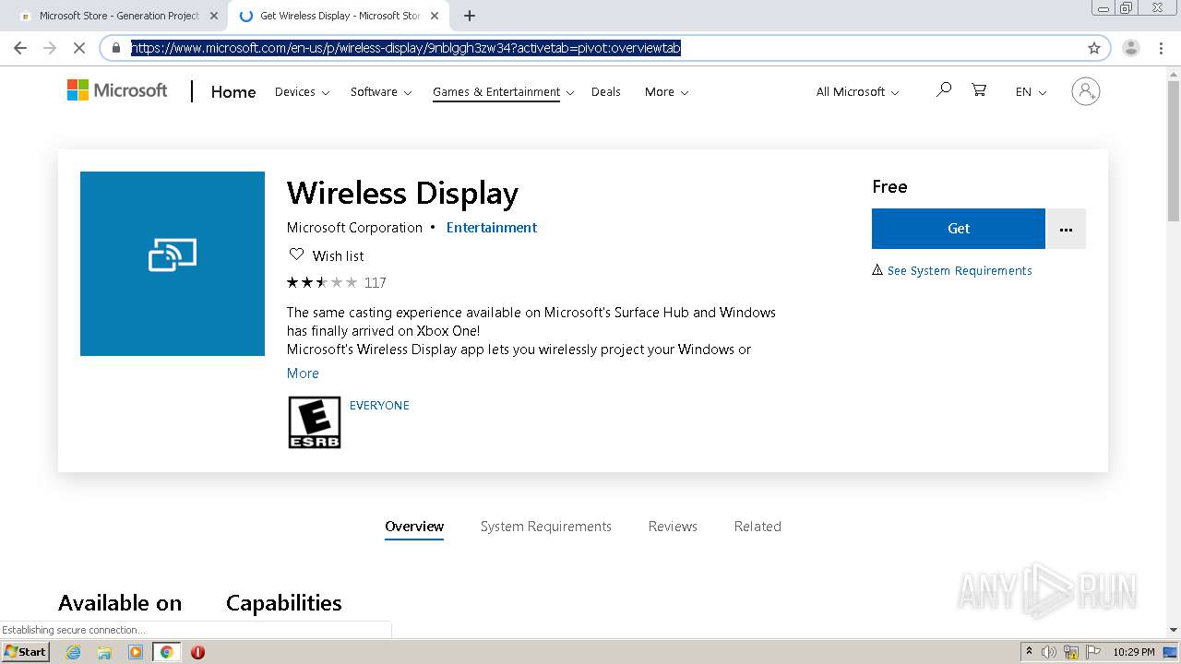Expand the All Microsoft menu
The image size is (1181, 664).
tap(857, 92)
